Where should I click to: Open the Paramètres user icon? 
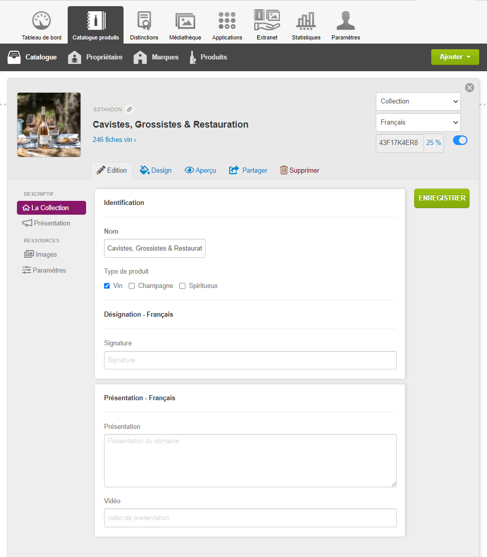[346, 20]
